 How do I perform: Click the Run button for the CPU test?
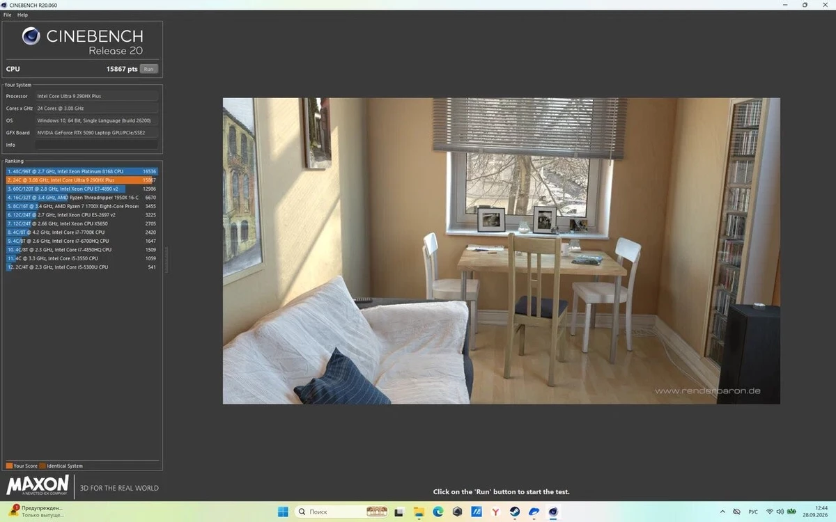tap(149, 69)
